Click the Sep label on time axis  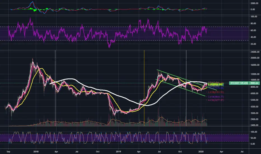(x=8, y=152)
